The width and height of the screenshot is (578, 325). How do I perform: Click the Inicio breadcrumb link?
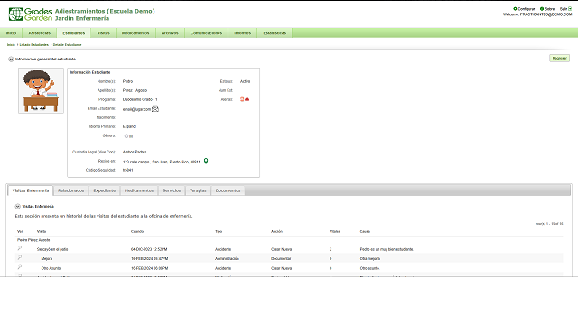tap(11, 44)
